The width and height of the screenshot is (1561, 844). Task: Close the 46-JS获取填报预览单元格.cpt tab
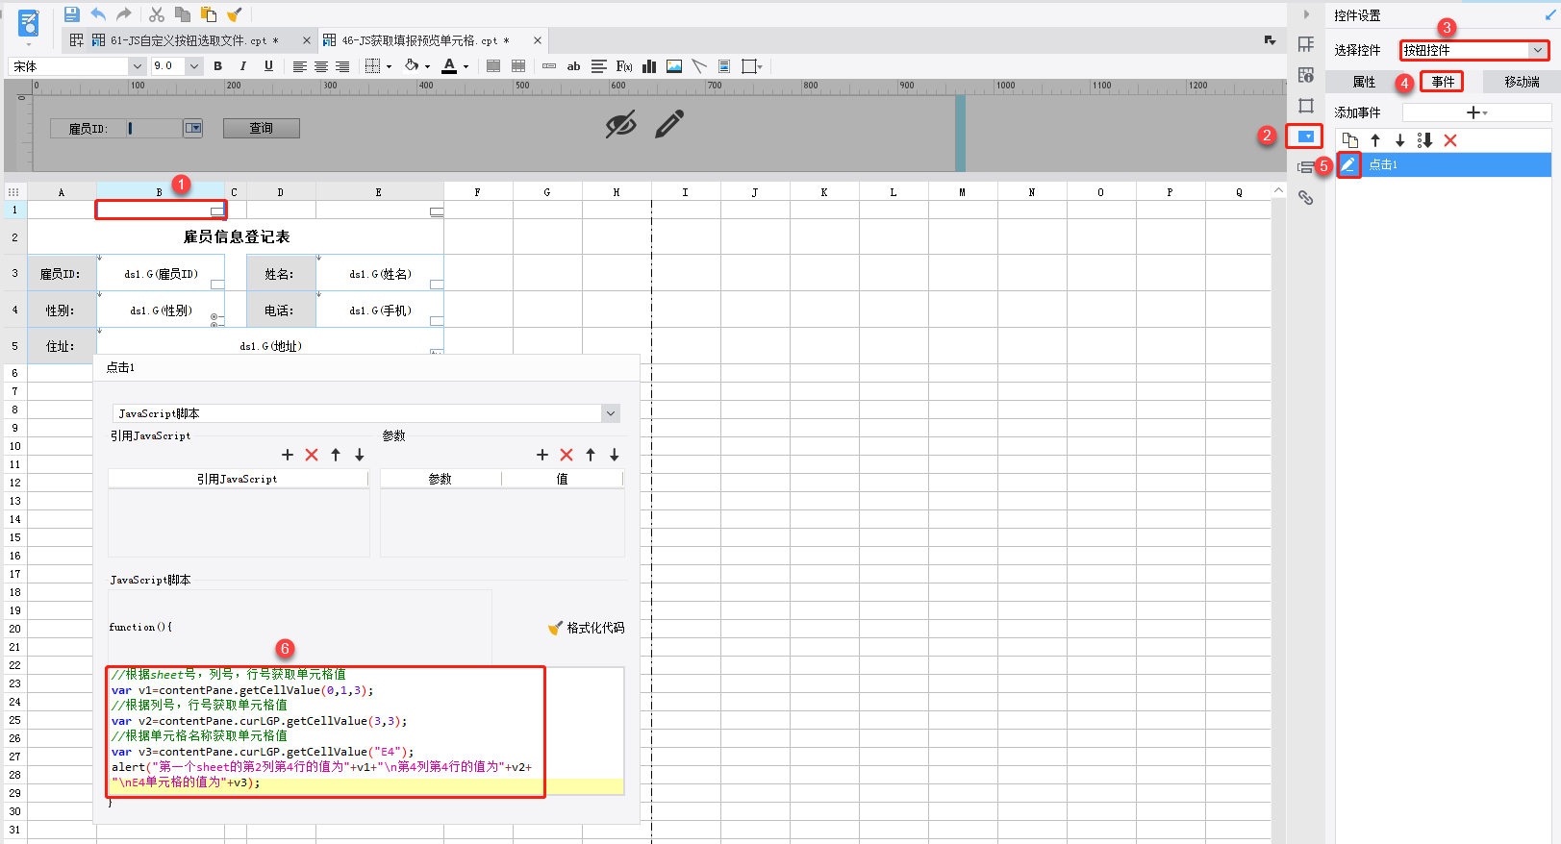tap(538, 40)
